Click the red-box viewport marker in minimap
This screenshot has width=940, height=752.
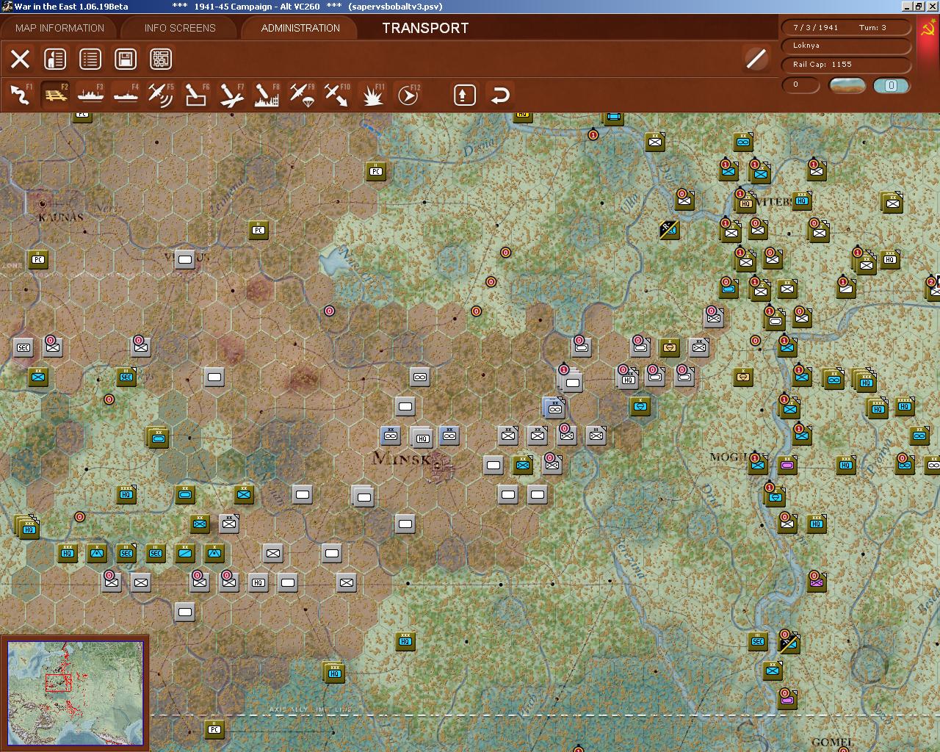pos(58,682)
